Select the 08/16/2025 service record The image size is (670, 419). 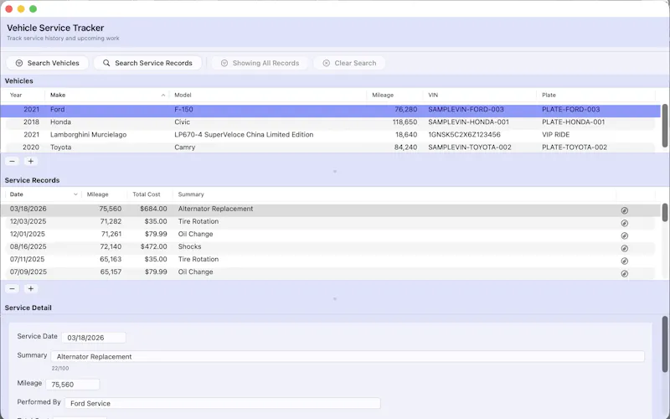330,246
